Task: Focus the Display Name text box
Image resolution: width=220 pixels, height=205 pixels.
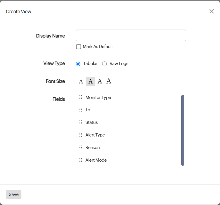Action: [x=131, y=35]
